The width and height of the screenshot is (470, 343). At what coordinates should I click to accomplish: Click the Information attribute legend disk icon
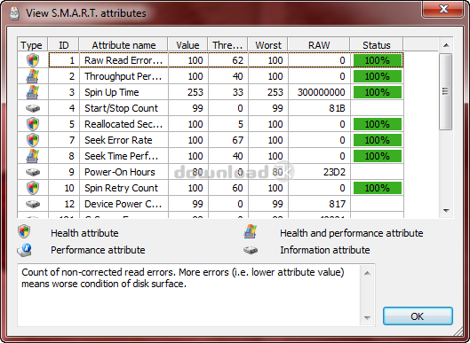(x=251, y=250)
